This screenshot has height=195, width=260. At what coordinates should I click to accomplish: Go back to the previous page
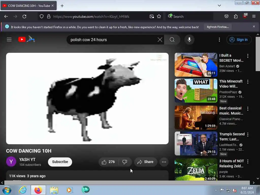[6, 17]
